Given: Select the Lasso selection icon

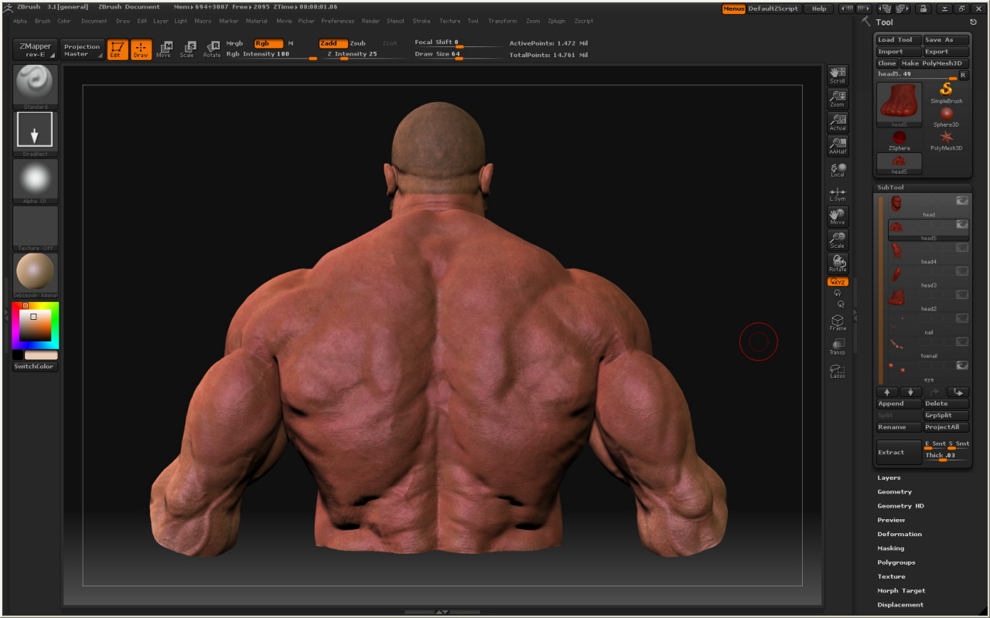Looking at the screenshot, I should point(838,371).
